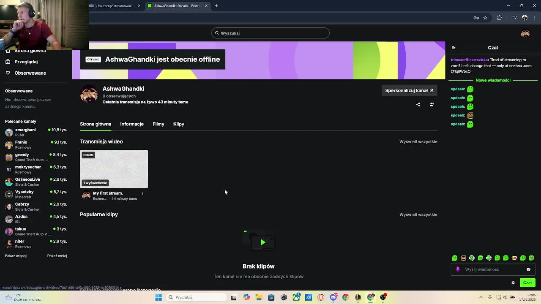Open the Xbox app in the taskbar
This screenshot has width=541, height=304.
(x=296, y=297)
